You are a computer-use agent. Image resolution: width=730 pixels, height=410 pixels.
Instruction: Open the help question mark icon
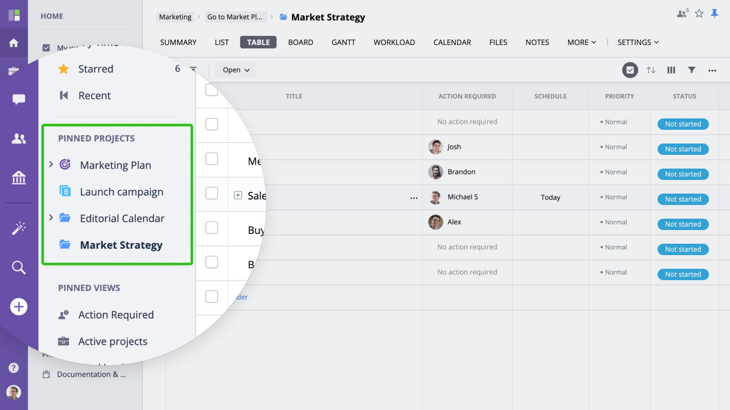click(x=14, y=368)
